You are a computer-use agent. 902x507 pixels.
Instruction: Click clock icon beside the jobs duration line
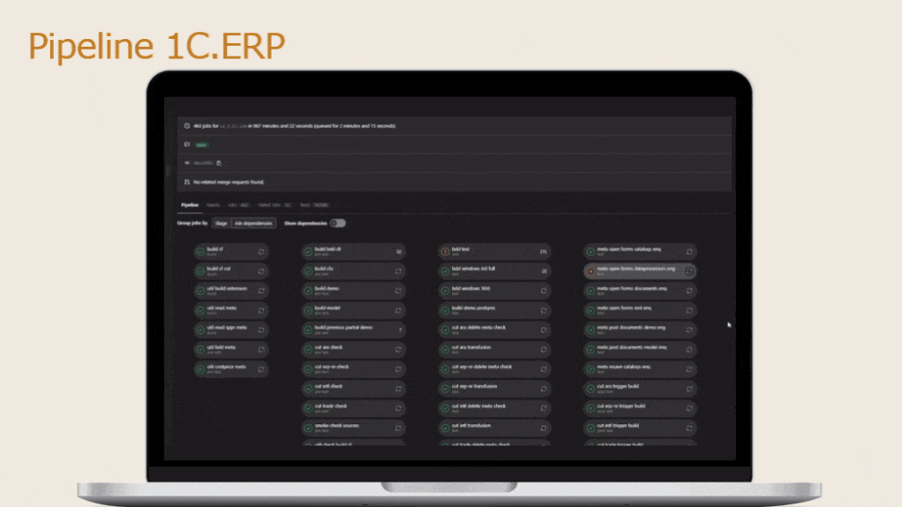[x=187, y=125]
